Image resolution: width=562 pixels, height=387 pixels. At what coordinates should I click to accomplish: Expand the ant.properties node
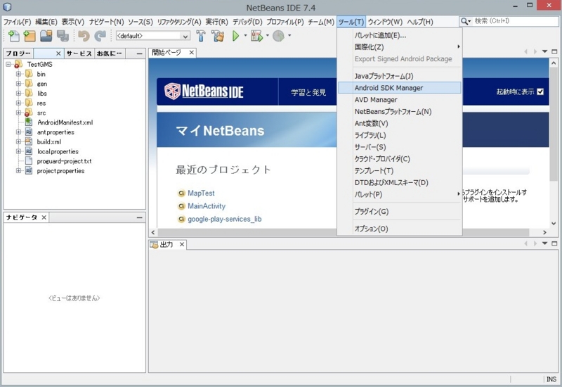pos(18,132)
